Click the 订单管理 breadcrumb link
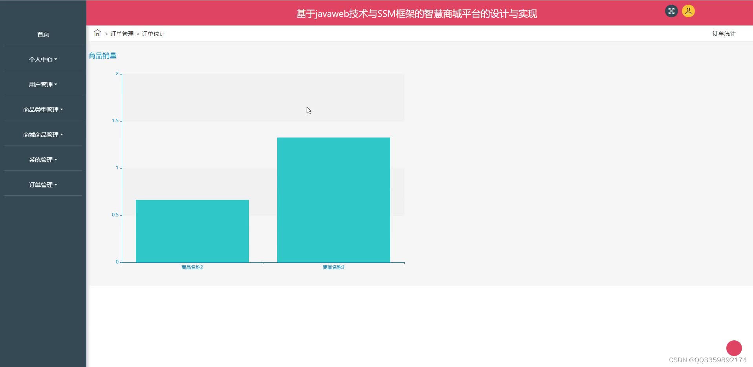The image size is (753, 367). (x=122, y=34)
